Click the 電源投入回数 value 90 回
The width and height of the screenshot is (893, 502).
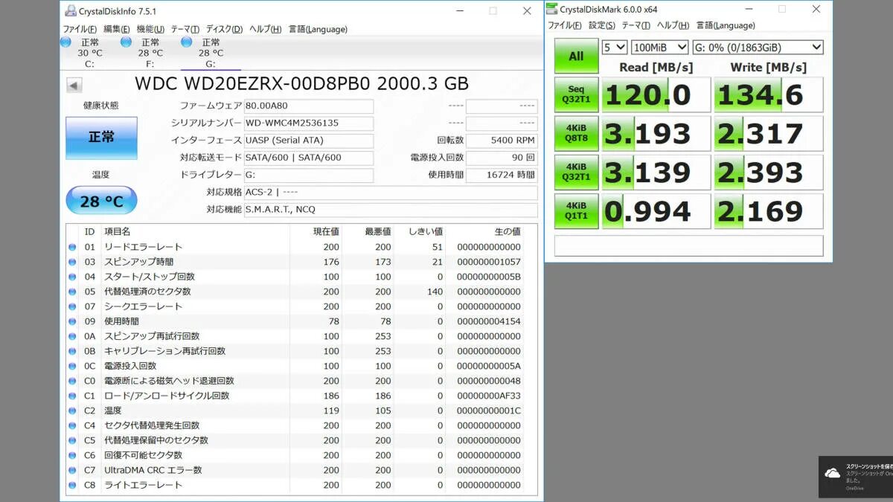[x=502, y=158]
